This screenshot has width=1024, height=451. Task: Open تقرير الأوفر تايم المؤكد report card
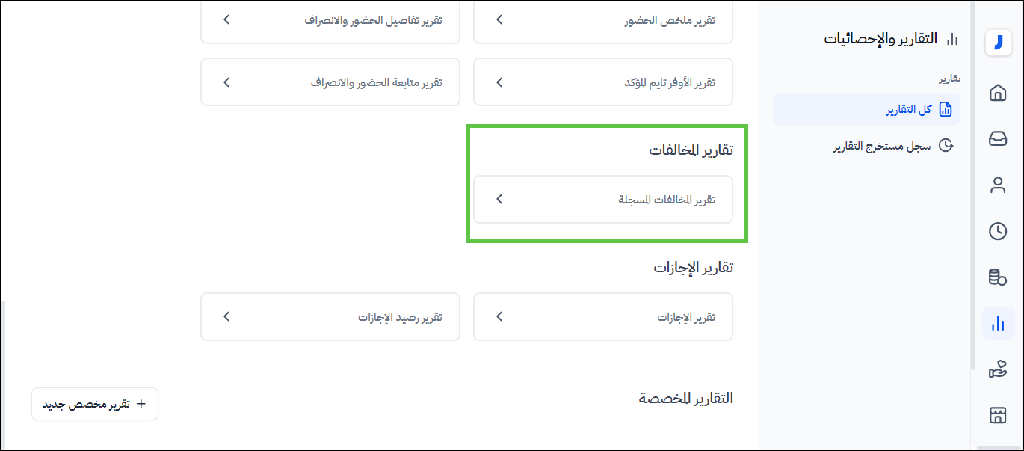pos(603,82)
